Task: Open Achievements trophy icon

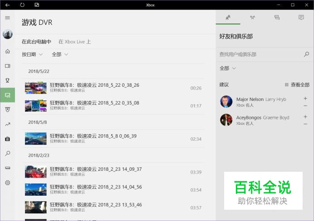Action: click(x=7, y=80)
